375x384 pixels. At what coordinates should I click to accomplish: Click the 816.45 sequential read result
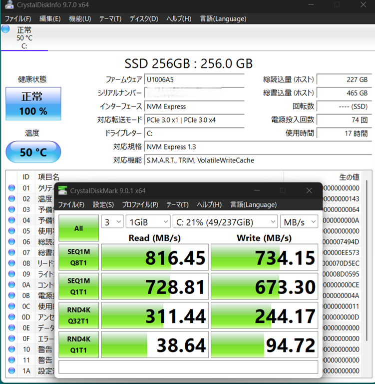(155, 257)
